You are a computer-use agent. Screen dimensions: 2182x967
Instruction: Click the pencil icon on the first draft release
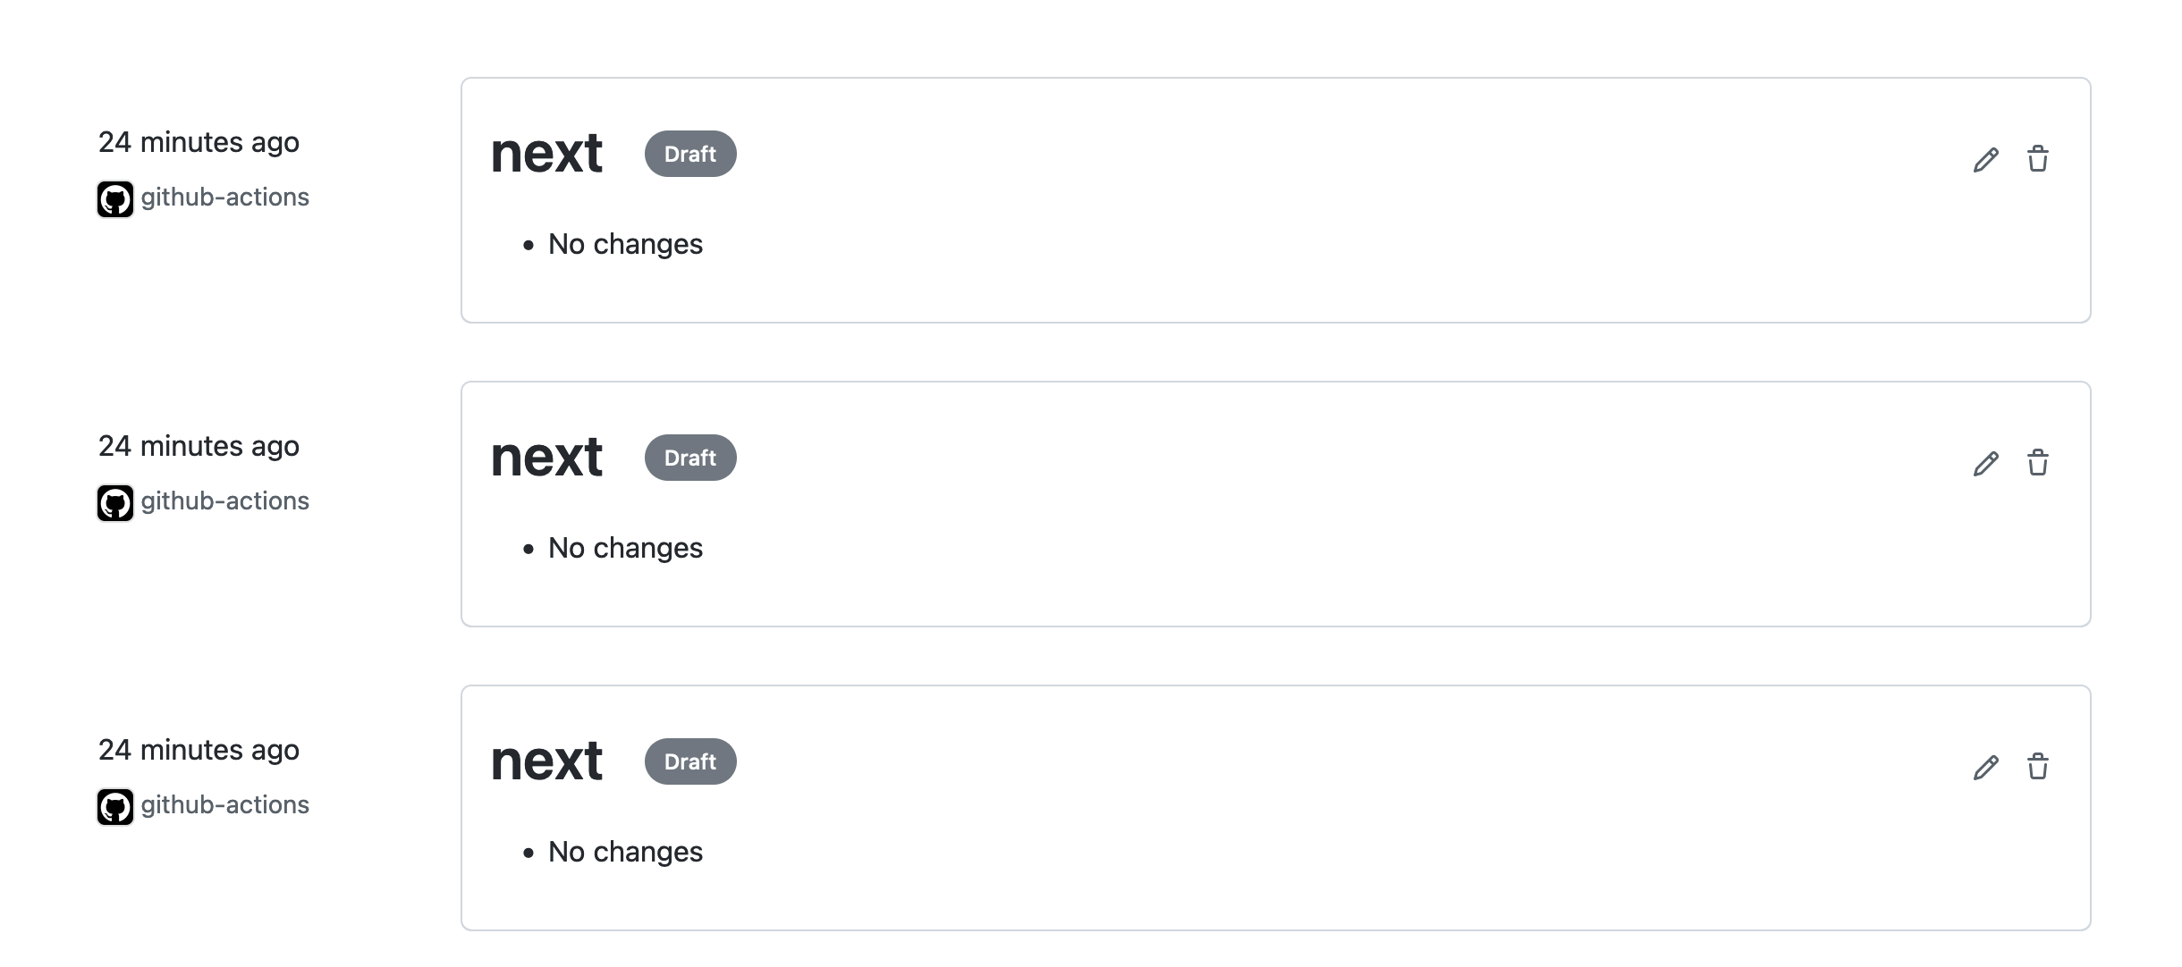pyautogui.click(x=1985, y=159)
